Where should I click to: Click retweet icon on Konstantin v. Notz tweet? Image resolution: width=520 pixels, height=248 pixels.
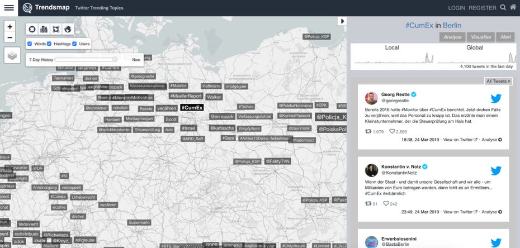[368, 204]
